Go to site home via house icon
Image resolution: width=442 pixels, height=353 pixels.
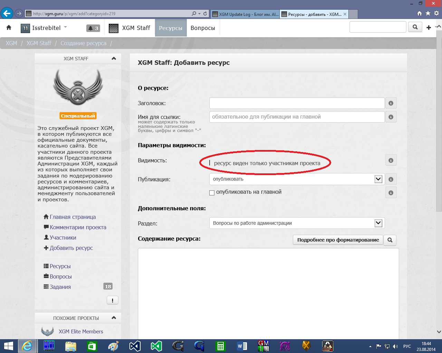coord(9,28)
